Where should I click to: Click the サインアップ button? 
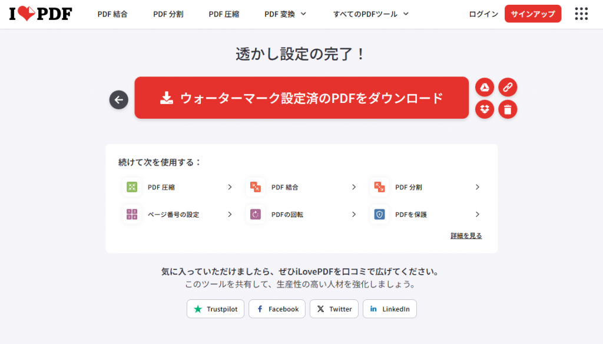click(x=532, y=14)
